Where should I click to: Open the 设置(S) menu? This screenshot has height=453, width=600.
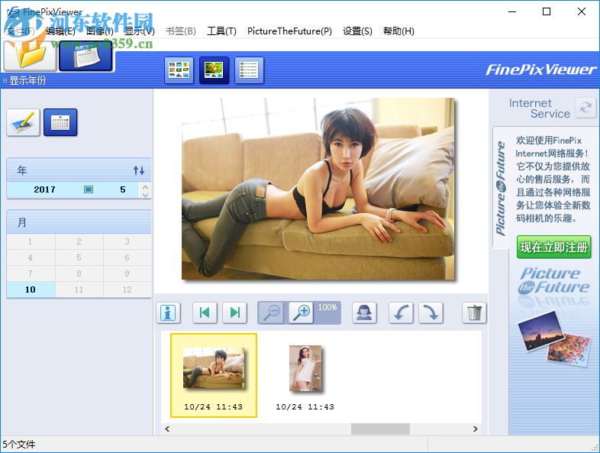pos(357,31)
